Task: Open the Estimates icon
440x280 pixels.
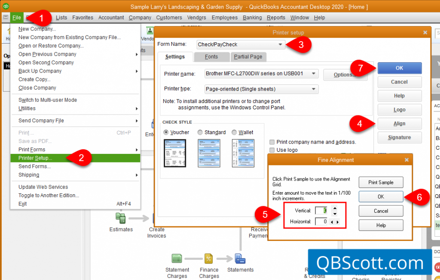Action: tap(121, 218)
